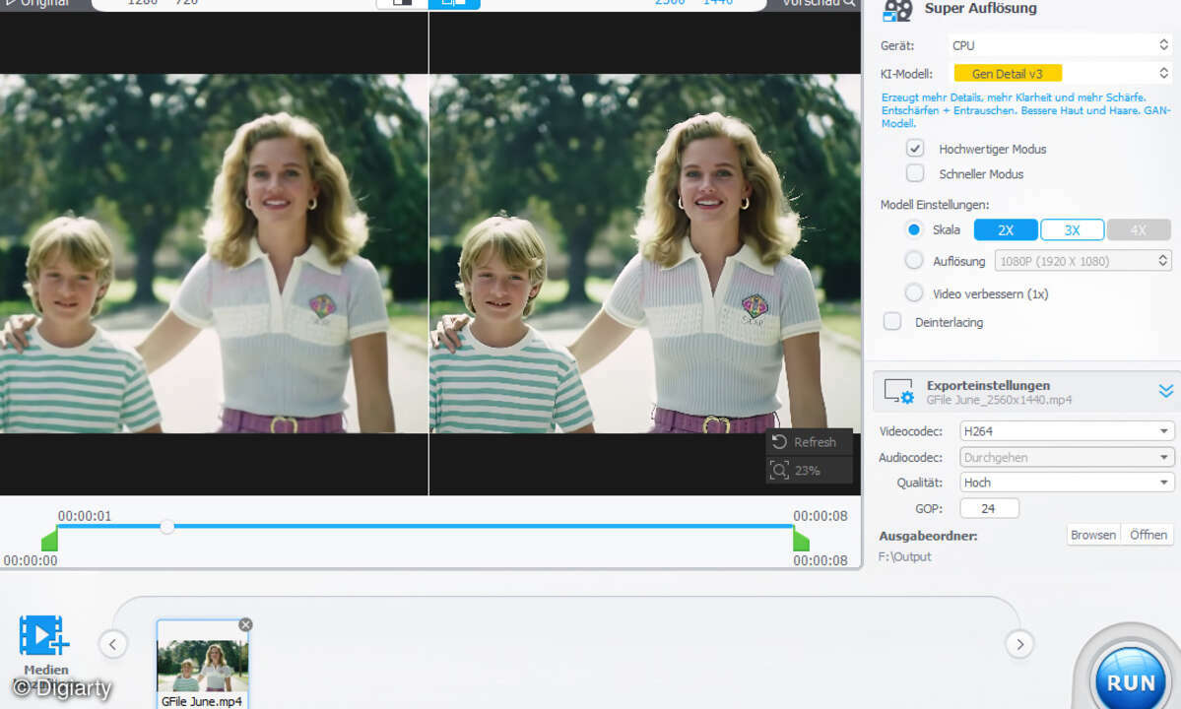Enable Hochwertiger Modus checkbox
The height and width of the screenshot is (709, 1181).
click(915, 149)
